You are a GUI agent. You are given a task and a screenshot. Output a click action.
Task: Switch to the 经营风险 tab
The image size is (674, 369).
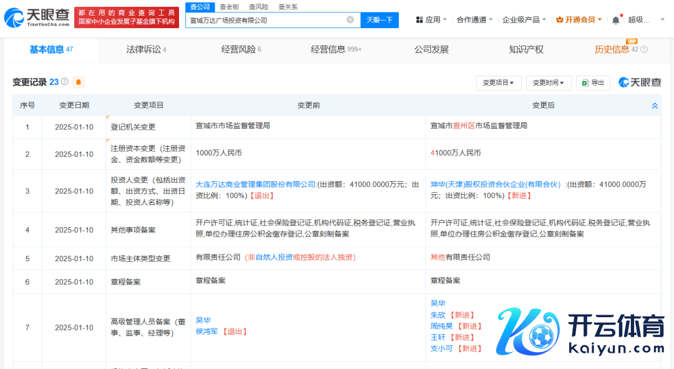pyautogui.click(x=241, y=49)
